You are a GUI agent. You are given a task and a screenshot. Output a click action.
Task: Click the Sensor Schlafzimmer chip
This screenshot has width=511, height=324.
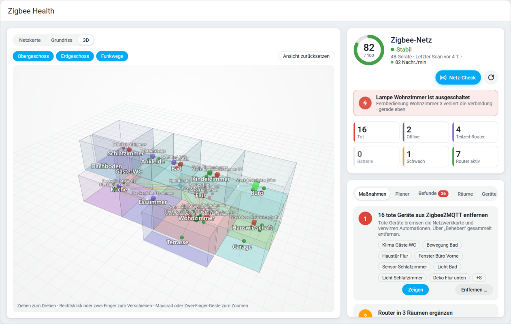(405, 267)
